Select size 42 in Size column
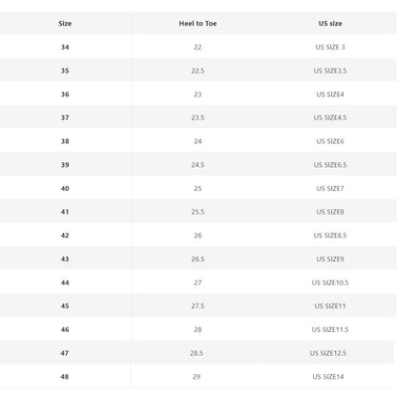 click(x=65, y=236)
